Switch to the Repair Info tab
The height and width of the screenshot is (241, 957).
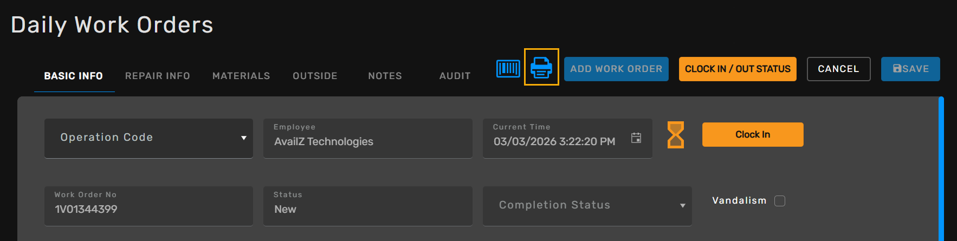point(158,76)
